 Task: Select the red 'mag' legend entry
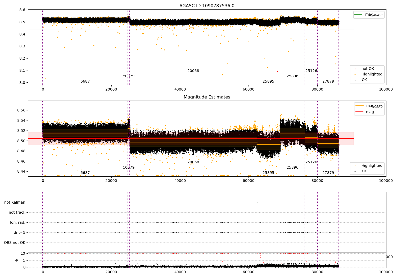click(365, 112)
